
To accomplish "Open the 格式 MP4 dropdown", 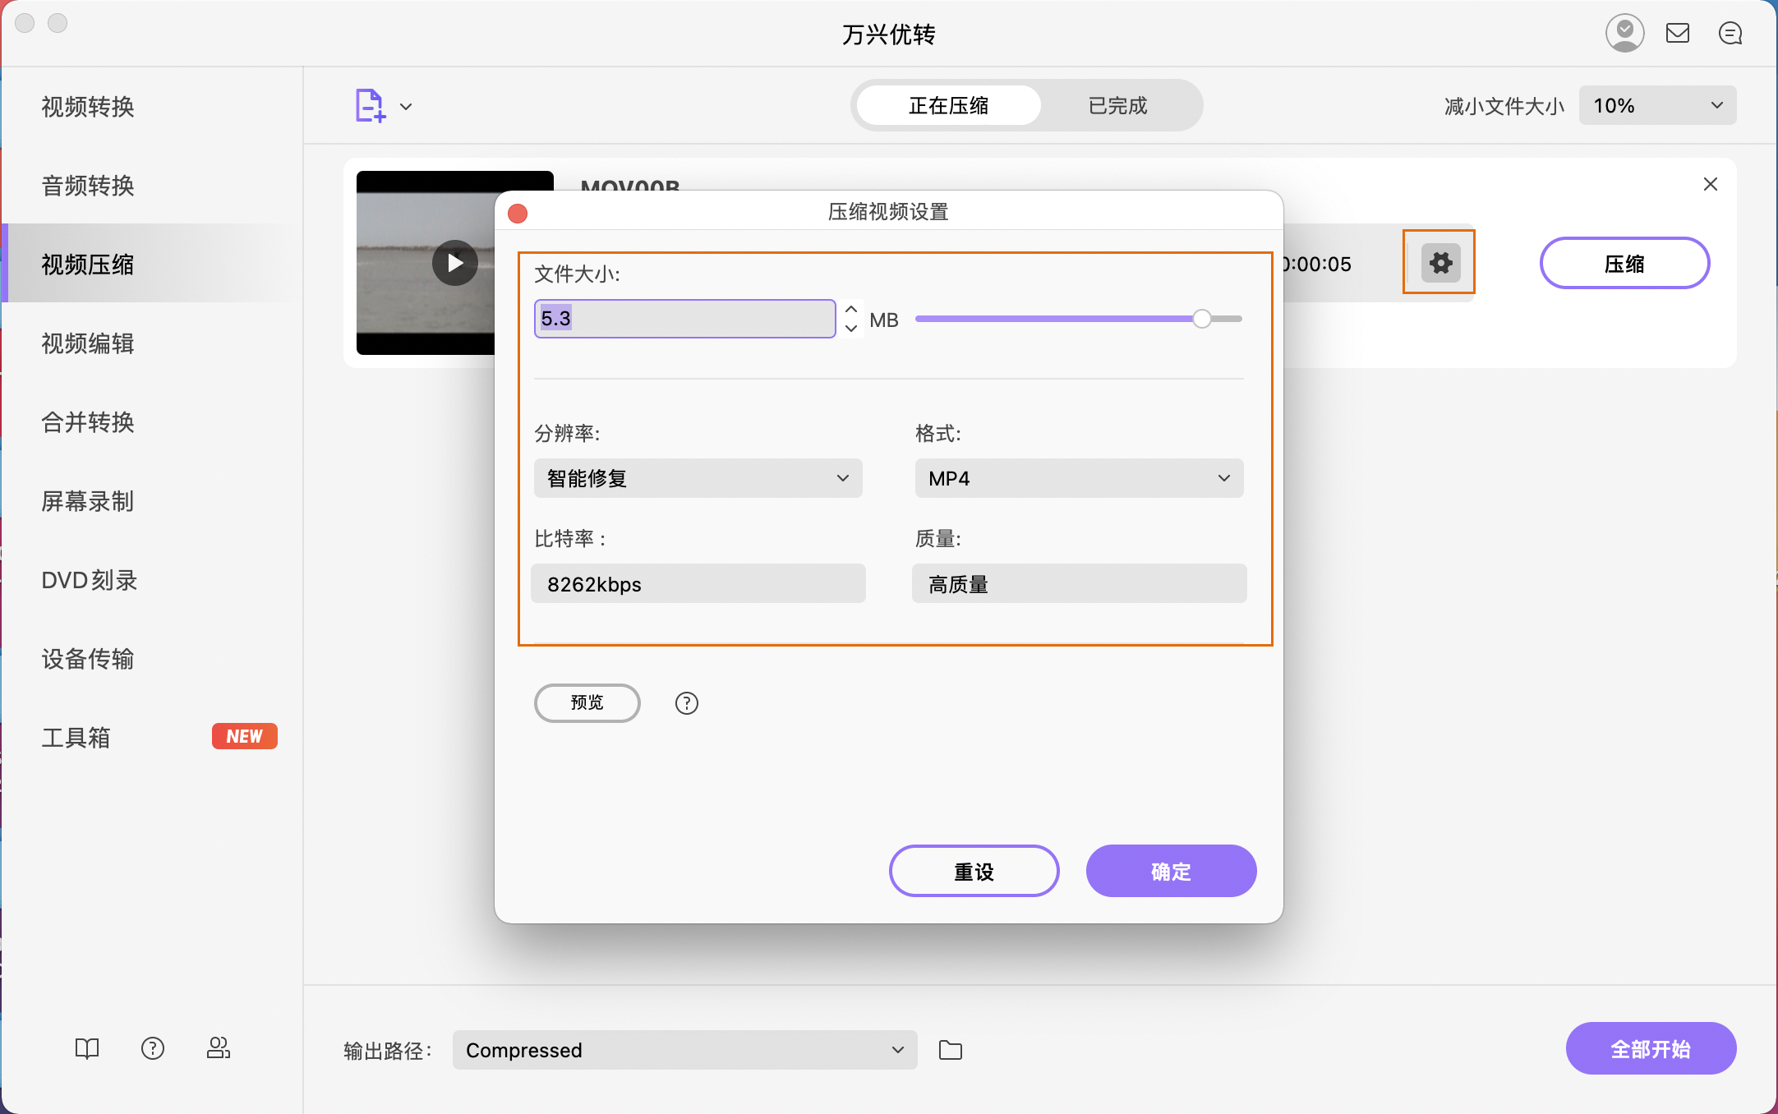I will coord(1078,478).
